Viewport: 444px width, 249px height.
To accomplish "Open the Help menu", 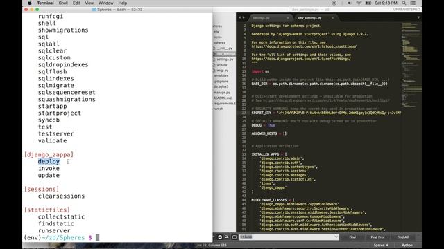I will pyautogui.click(x=123, y=3).
